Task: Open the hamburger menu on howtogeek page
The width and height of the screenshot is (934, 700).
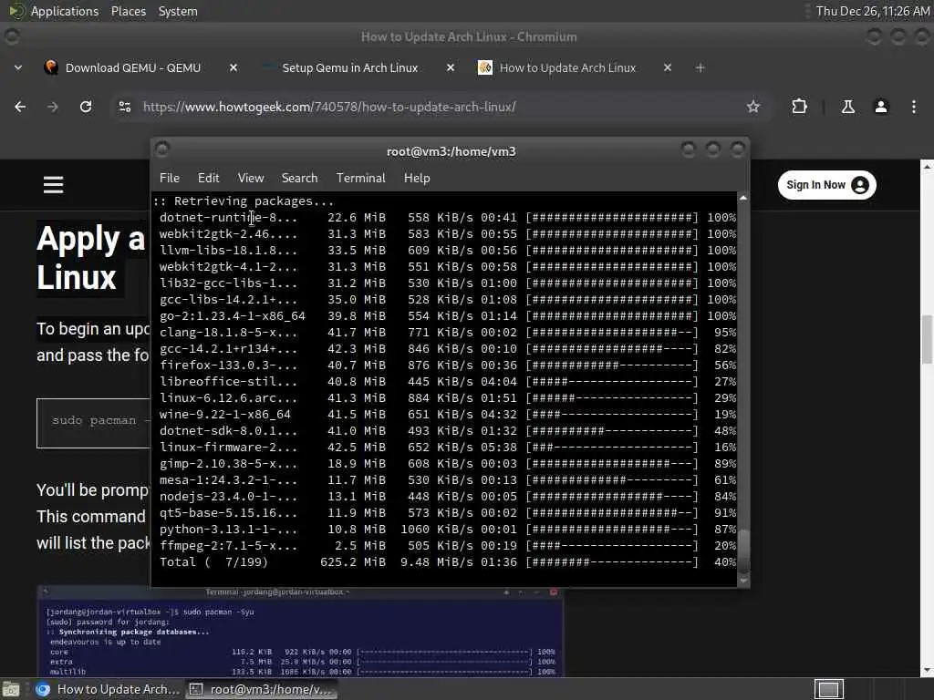Action: pos(53,184)
